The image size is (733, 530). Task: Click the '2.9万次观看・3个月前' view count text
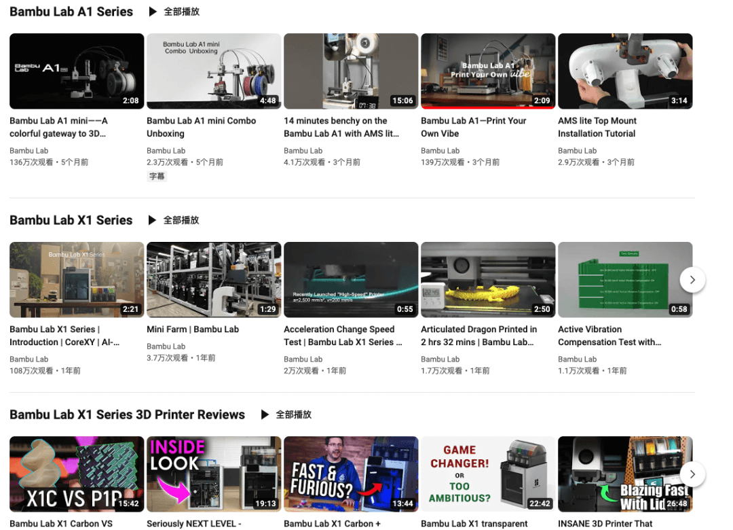tap(597, 162)
